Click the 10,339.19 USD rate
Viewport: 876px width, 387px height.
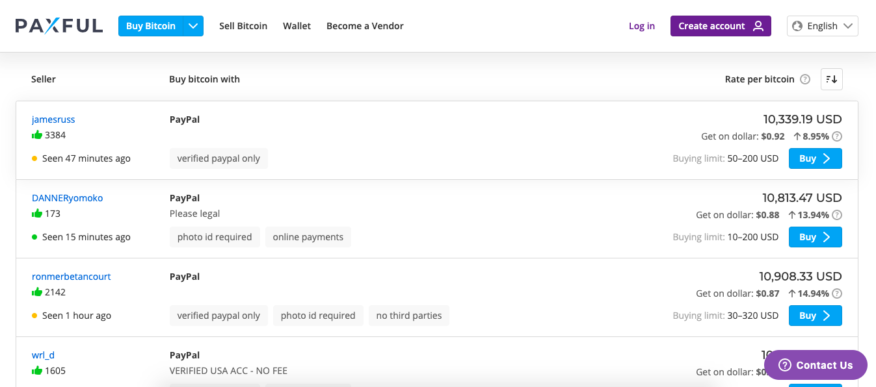(803, 119)
